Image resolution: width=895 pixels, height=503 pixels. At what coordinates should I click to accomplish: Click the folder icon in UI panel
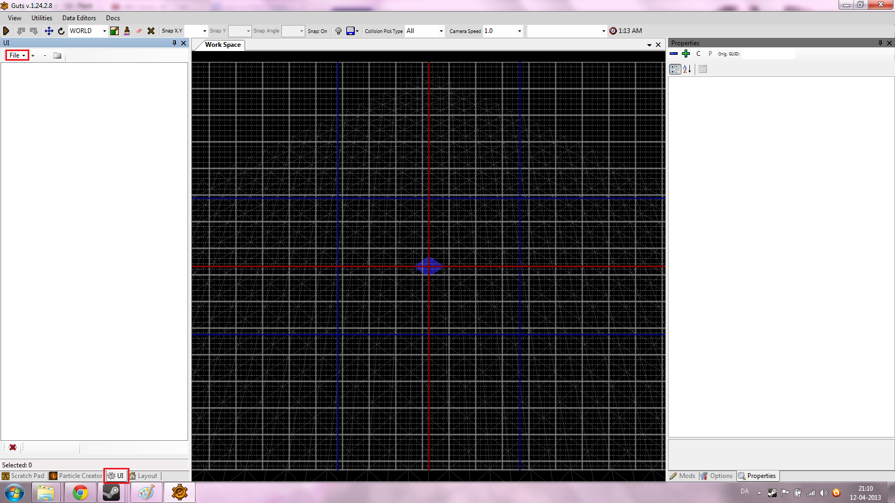[x=57, y=55]
